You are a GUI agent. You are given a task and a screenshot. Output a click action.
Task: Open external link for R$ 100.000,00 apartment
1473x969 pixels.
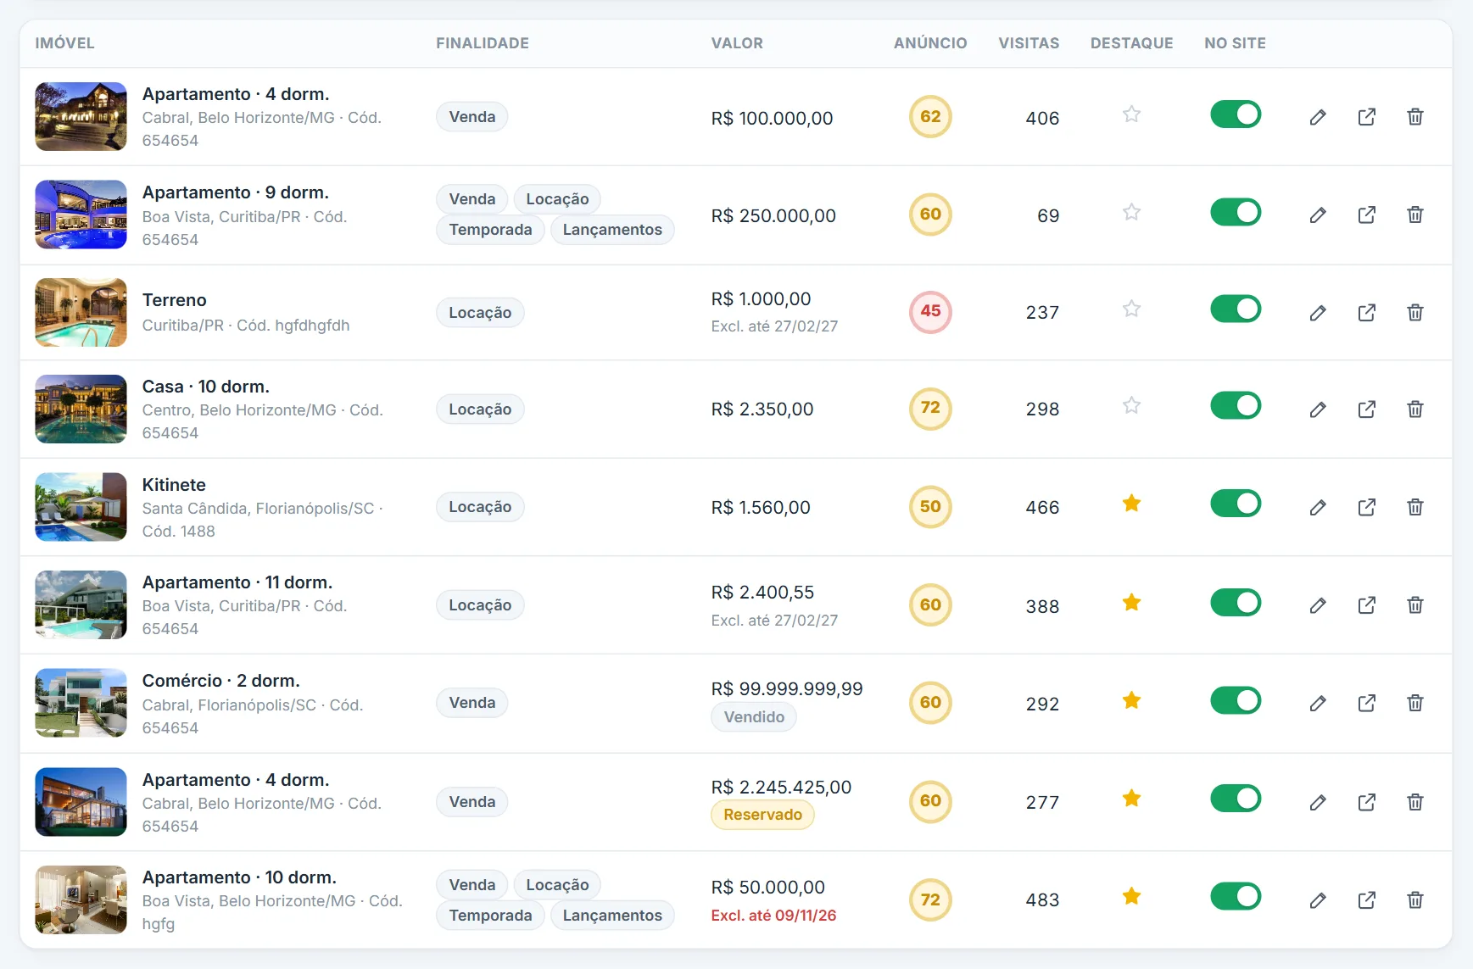[x=1366, y=117]
